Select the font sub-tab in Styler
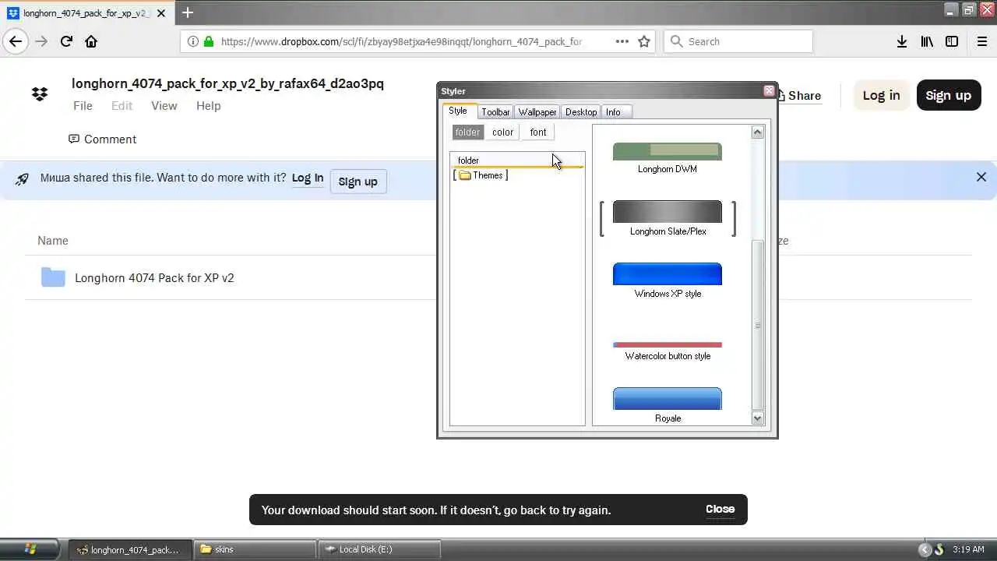The height and width of the screenshot is (561, 997). point(538,132)
